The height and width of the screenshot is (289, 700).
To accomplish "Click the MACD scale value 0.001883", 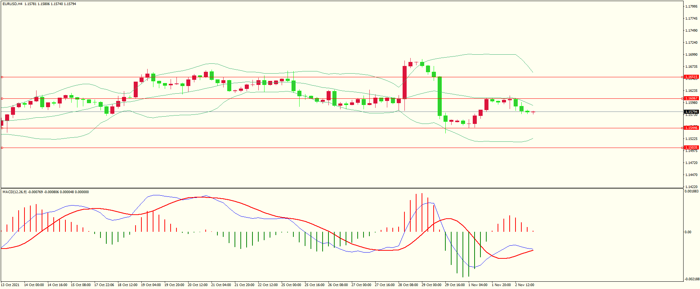I will point(691,191).
